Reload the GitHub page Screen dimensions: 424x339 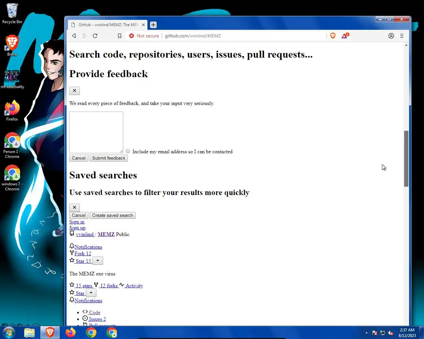click(x=95, y=36)
